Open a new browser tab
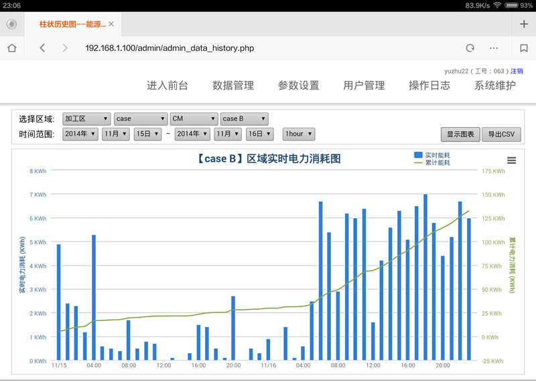Viewport: 536px width, 382px height. pos(524,24)
